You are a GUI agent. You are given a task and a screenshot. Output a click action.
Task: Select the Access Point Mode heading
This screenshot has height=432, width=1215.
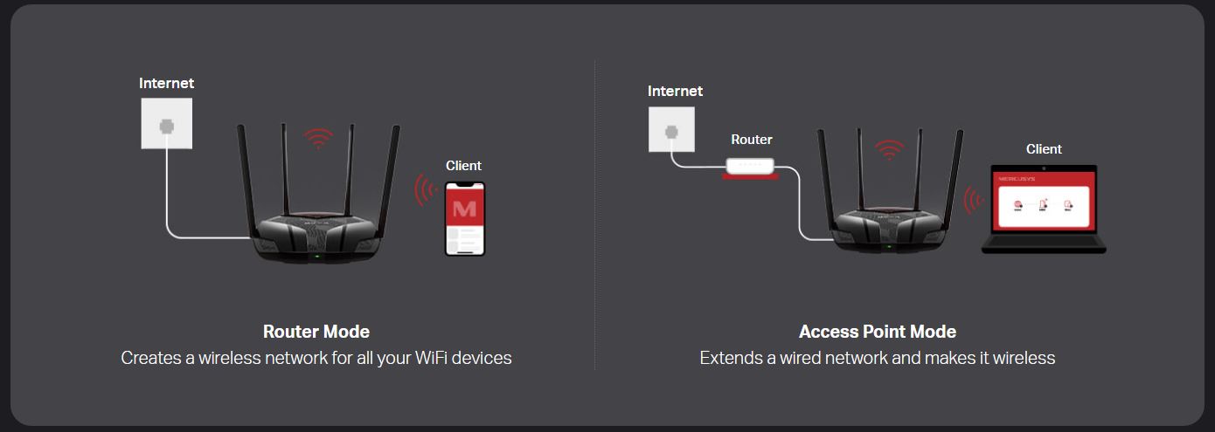878,332
